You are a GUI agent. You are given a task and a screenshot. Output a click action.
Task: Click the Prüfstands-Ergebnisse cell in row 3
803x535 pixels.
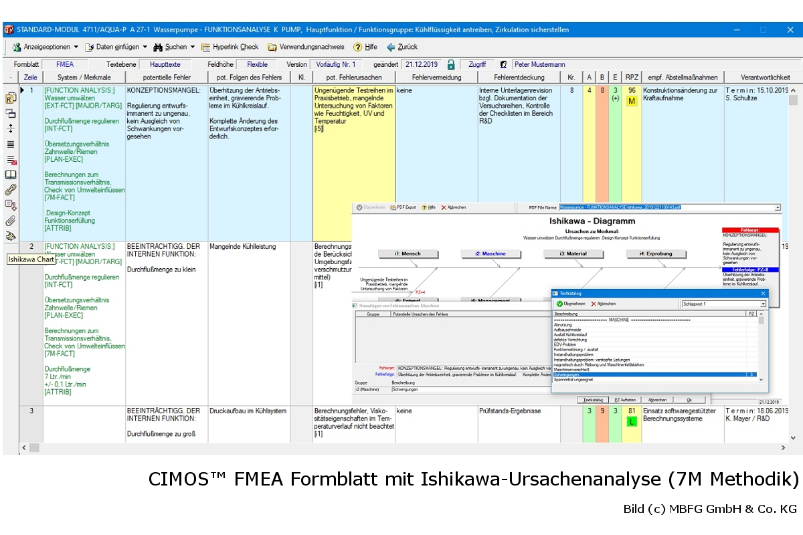click(x=520, y=424)
